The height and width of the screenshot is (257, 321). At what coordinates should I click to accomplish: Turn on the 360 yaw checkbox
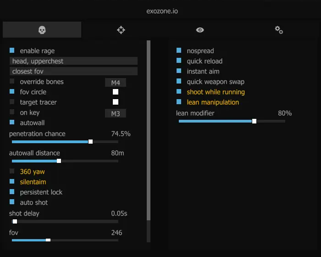tap(12, 172)
